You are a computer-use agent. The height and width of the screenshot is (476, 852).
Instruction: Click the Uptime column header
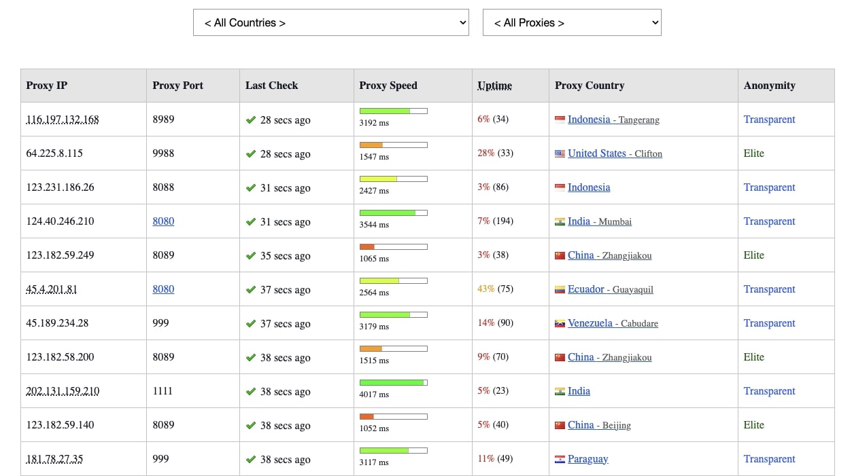pos(494,86)
